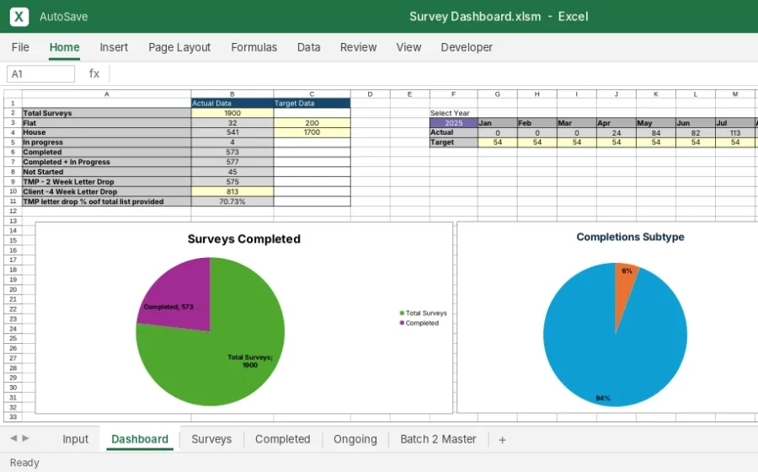Click the Ready status bar indicator
758x472 pixels.
pyautogui.click(x=24, y=463)
